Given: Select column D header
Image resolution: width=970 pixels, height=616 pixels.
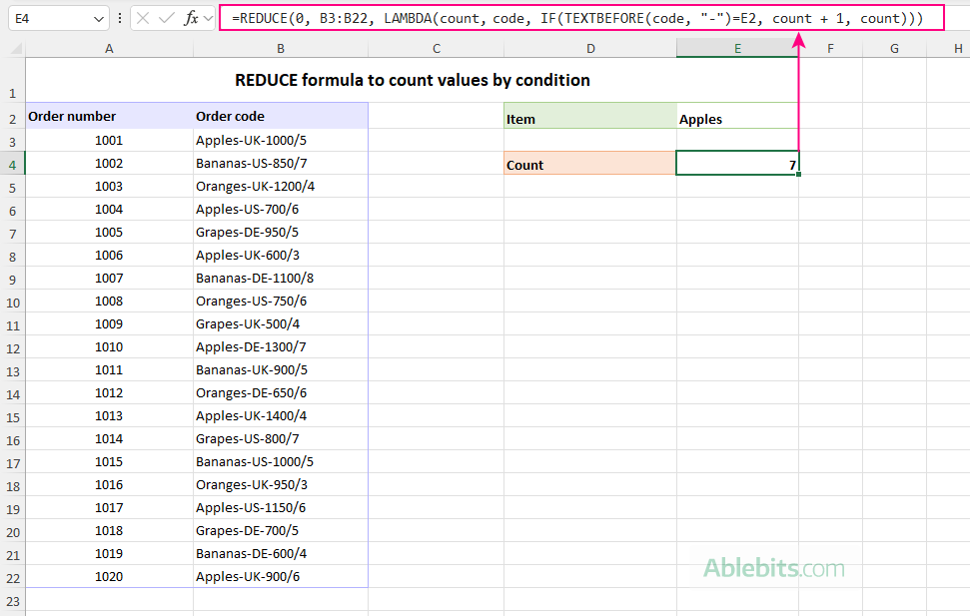Looking at the screenshot, I should 590,48.
